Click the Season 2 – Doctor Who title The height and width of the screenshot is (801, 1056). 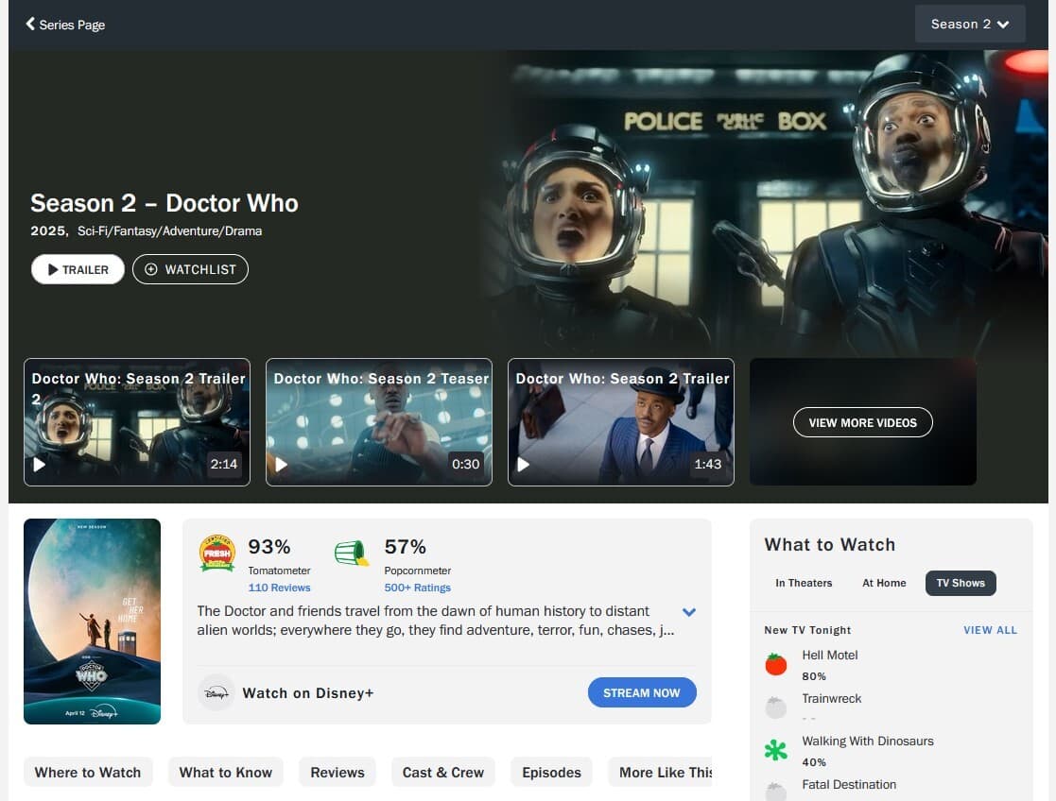tap(164, 203)
